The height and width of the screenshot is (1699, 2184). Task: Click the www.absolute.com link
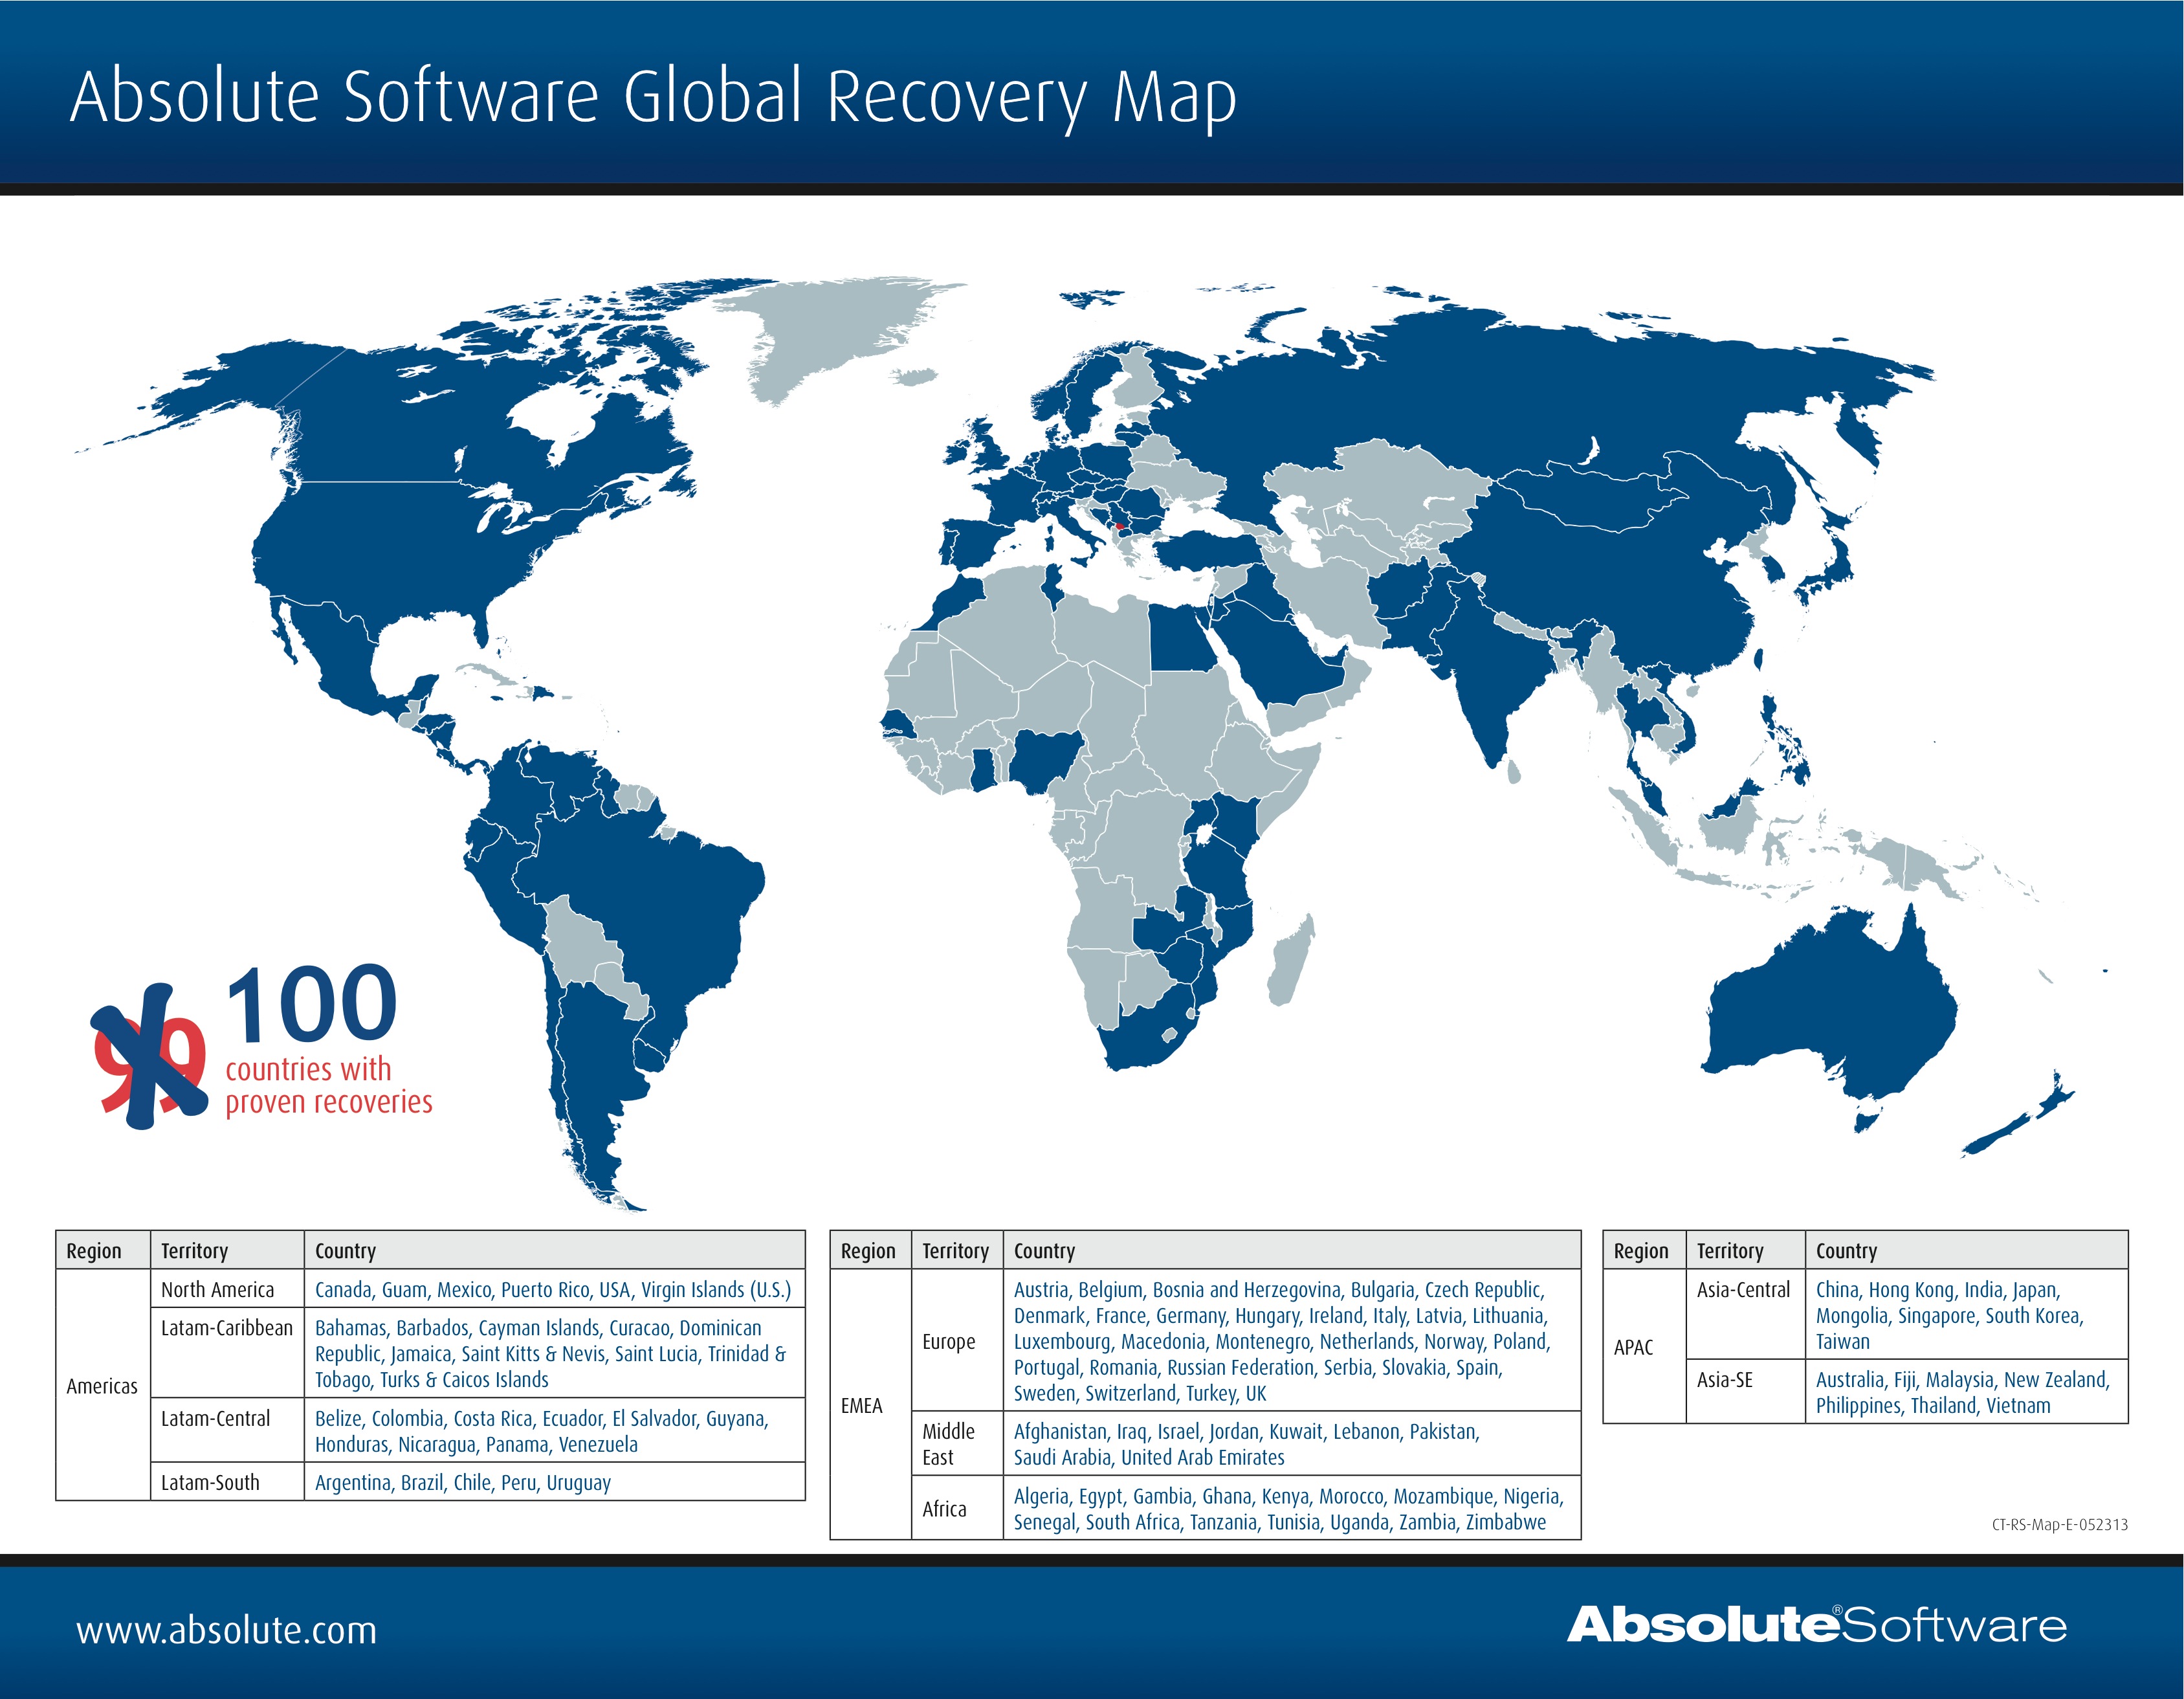(x=227, y=1630)
